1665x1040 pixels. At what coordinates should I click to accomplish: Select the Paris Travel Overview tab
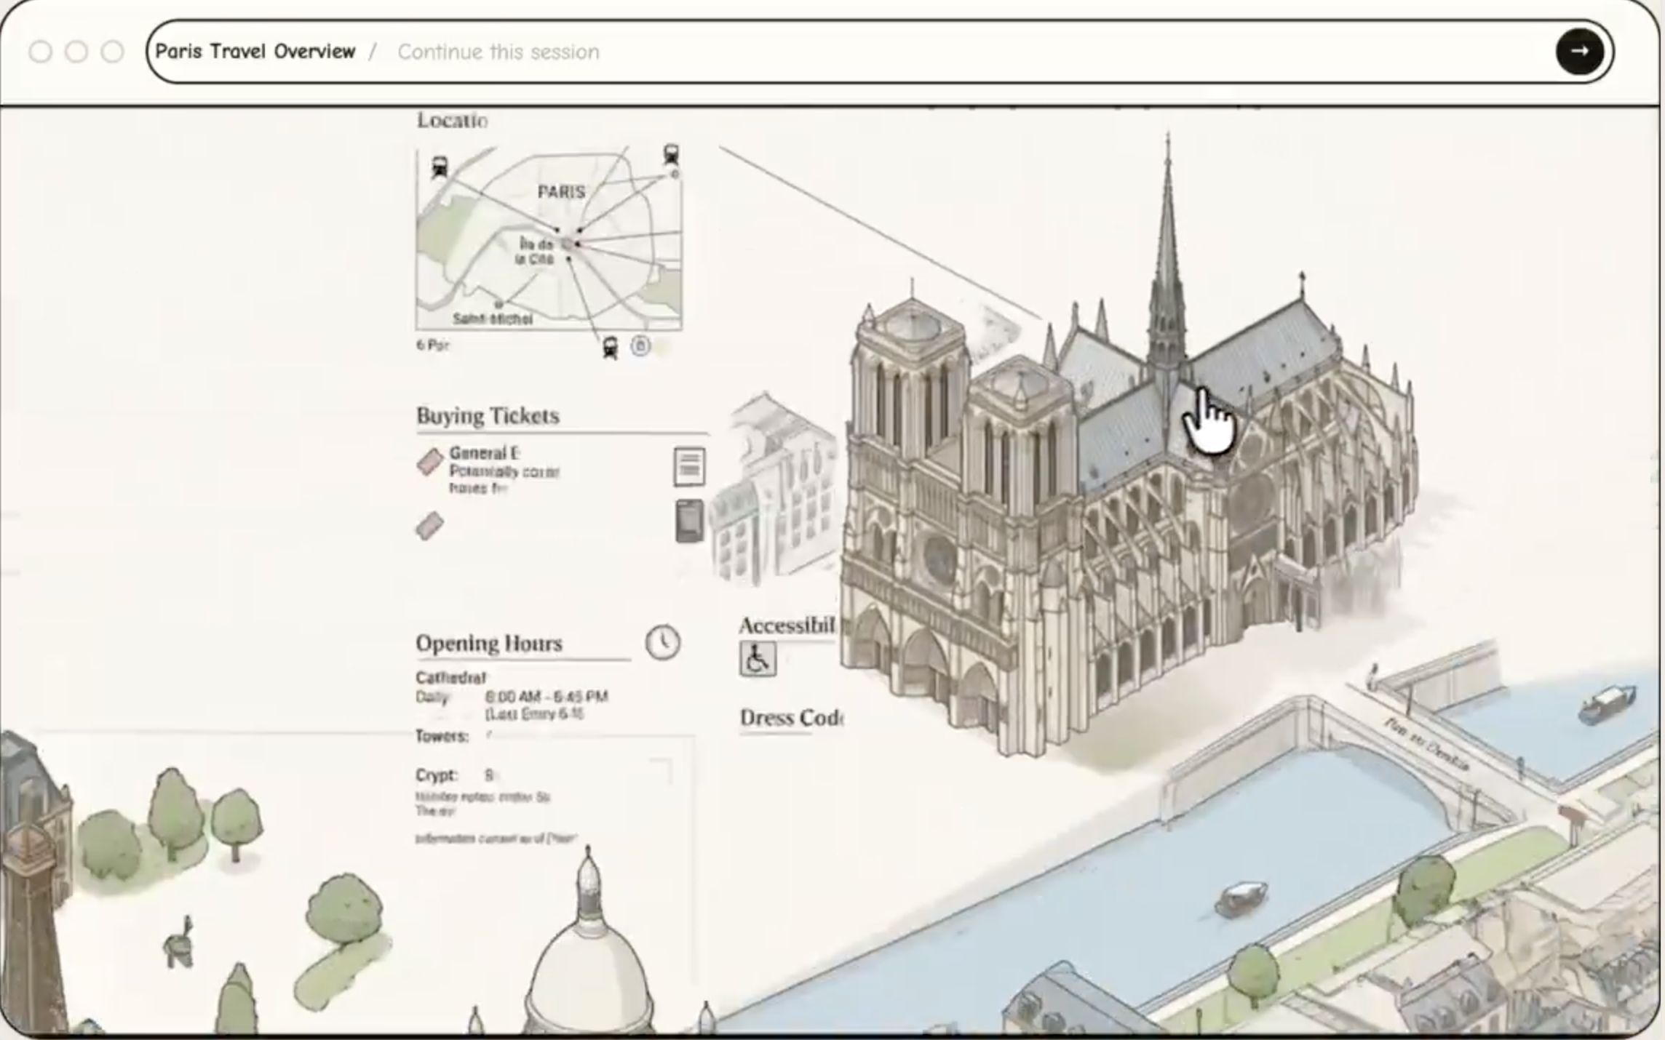click(x=256, y=51)
